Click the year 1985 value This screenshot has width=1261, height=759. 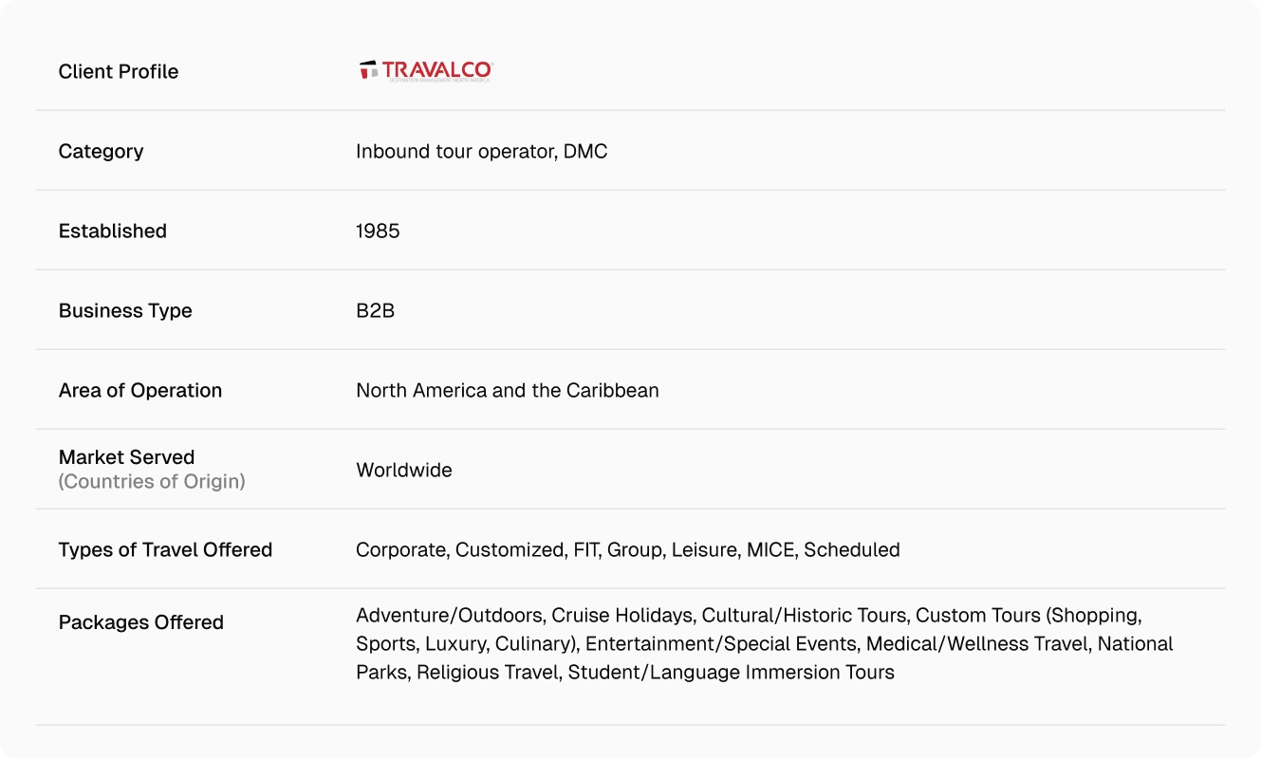(378, 231)
